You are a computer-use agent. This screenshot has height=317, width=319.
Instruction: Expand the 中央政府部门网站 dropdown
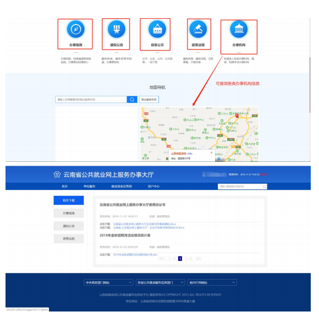point(108,282)
